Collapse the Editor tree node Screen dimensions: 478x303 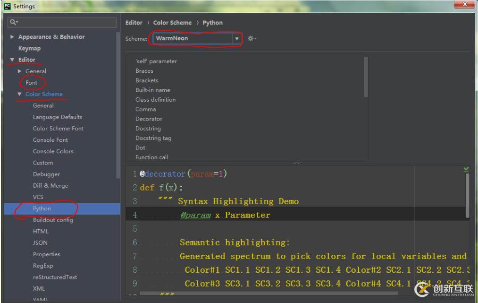point(11,59)
